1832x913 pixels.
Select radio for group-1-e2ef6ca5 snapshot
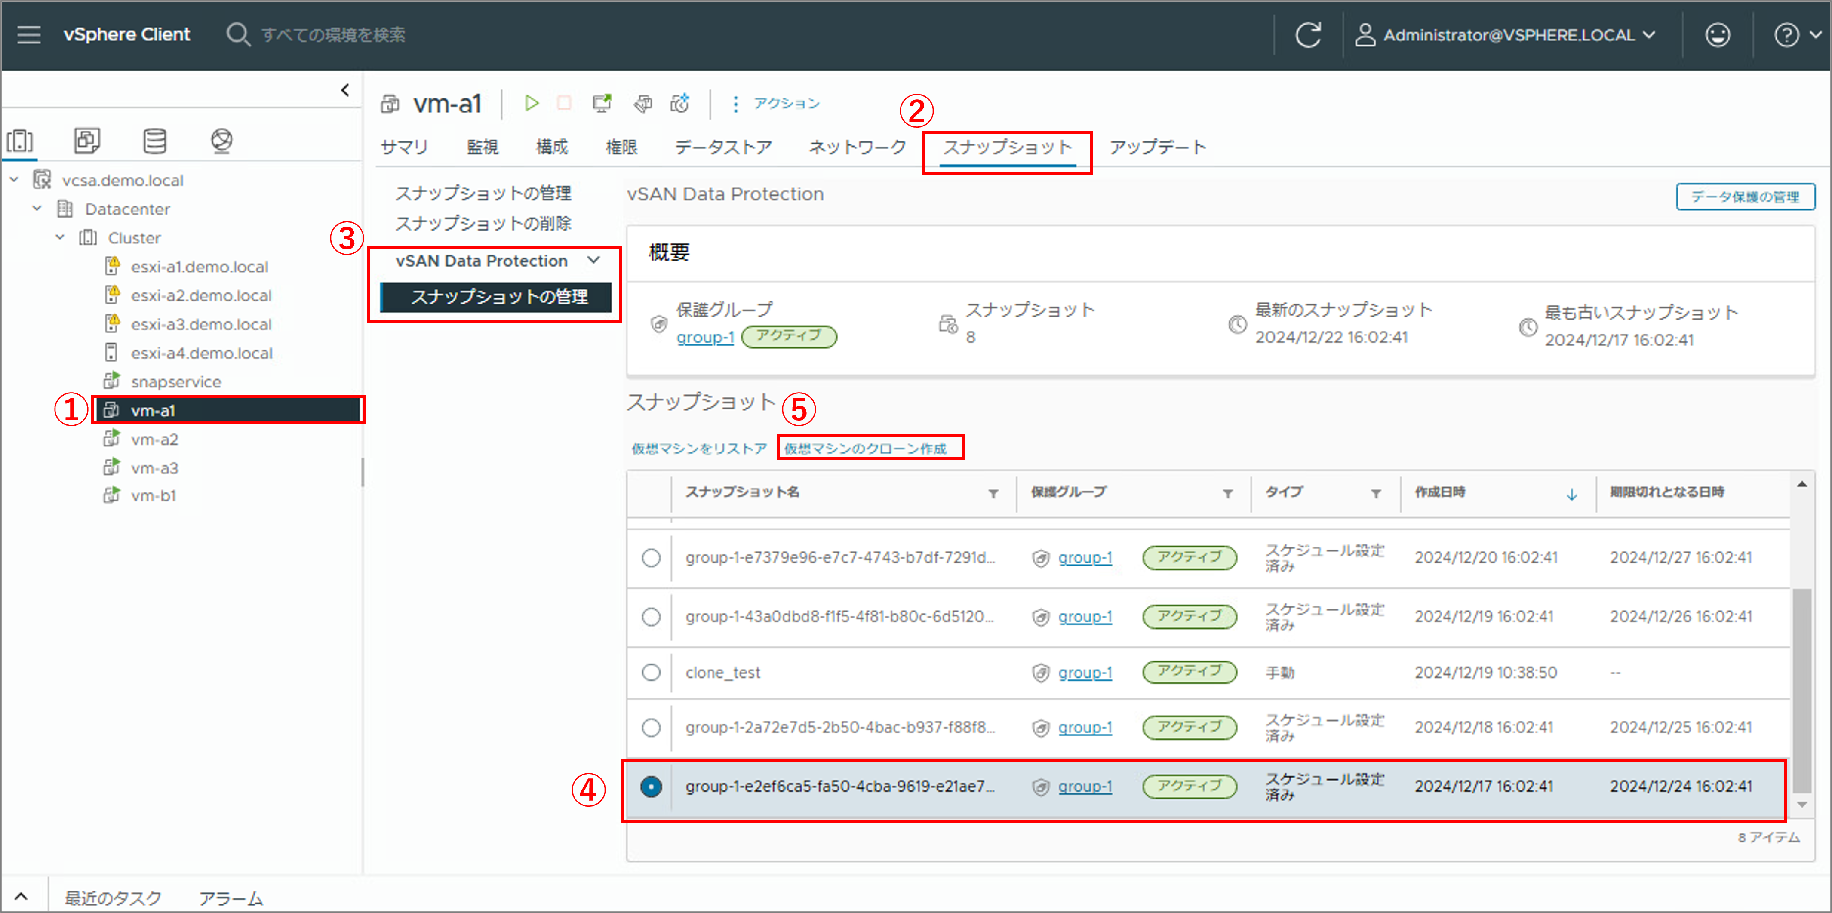click(x=651, y=787)
